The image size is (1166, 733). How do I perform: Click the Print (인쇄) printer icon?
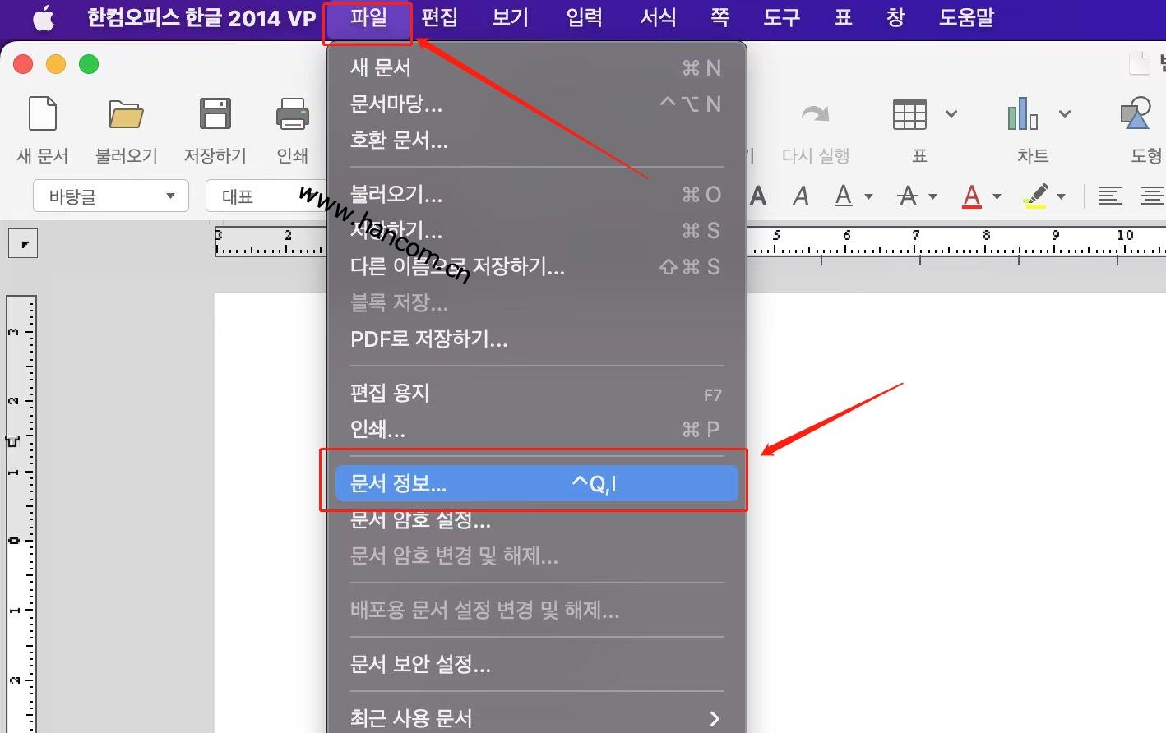[x=292, y=114]
